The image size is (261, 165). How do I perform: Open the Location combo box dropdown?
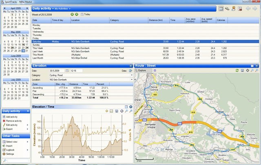tap(131, 80)
